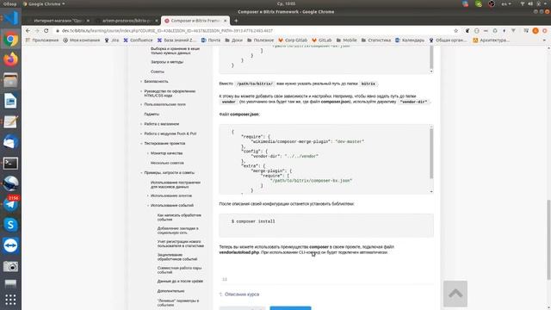Open the Приложения apps bookmark
551x310 pixels.
pyautogui.click(x=42, y=40)
